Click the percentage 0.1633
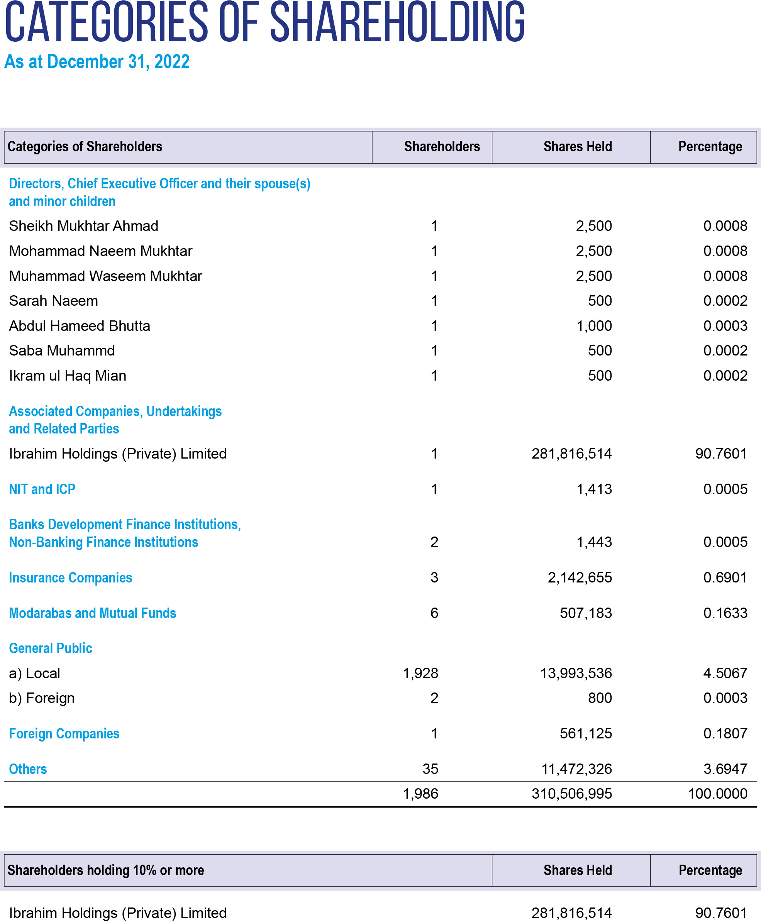Image resolution: width=761 pixels, height=921 pixels. click(725, 613)
